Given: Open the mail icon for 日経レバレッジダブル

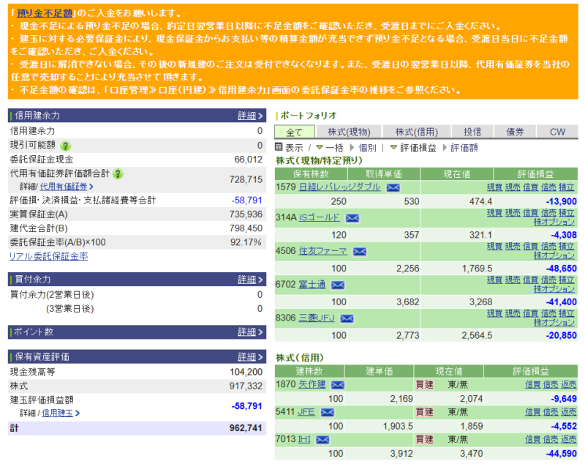Looking at the screenshot, I should coord(392,188).
